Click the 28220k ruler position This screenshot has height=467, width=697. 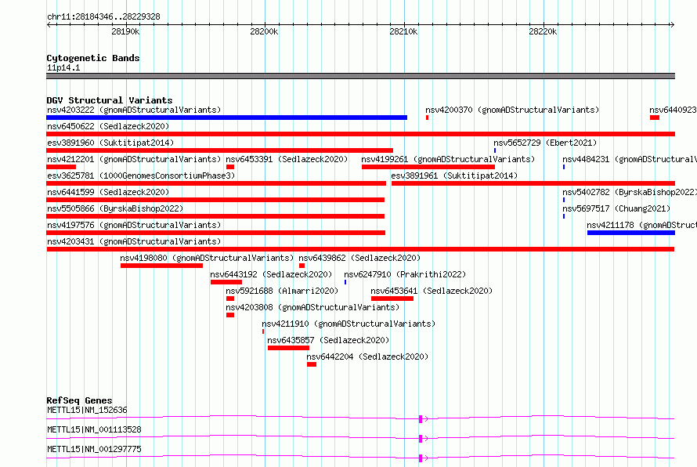point(543,31)
